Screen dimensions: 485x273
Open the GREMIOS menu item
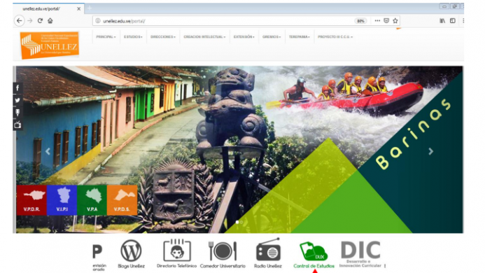point(272,37)
